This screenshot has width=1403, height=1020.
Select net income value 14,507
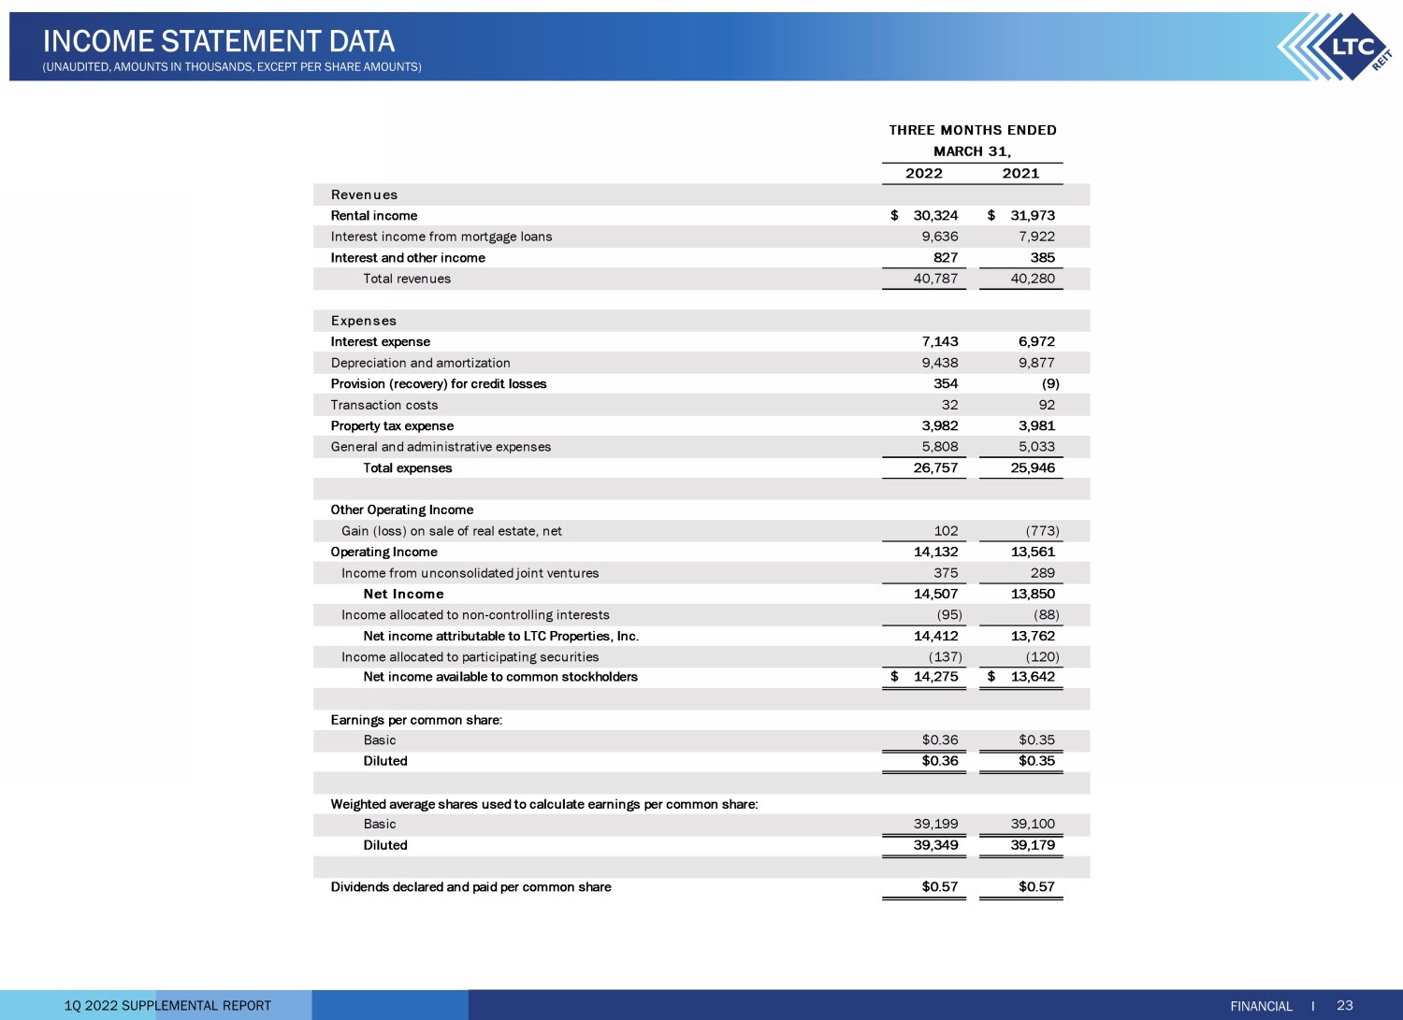pos(935,595)
